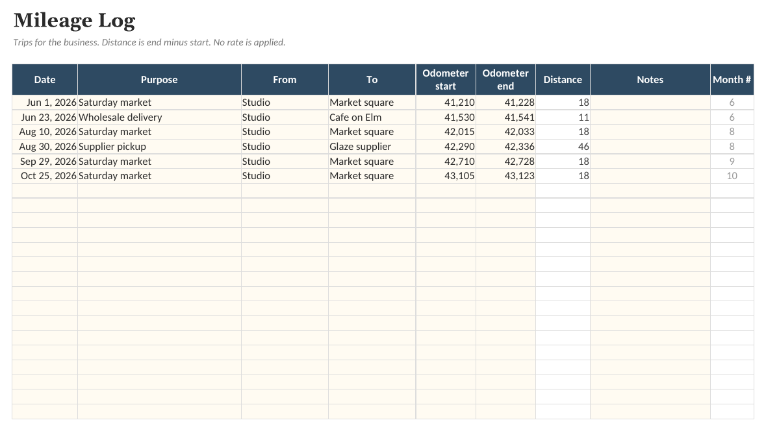Click odometer start value 41,530
The width and height of the screenshot is (766, 431).
446,117
